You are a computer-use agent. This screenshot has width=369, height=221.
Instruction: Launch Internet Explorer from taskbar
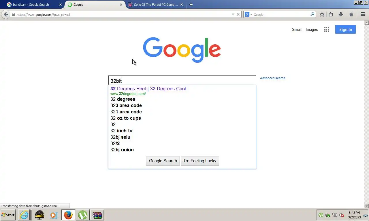pyautogui.click(x=24, y=215)
